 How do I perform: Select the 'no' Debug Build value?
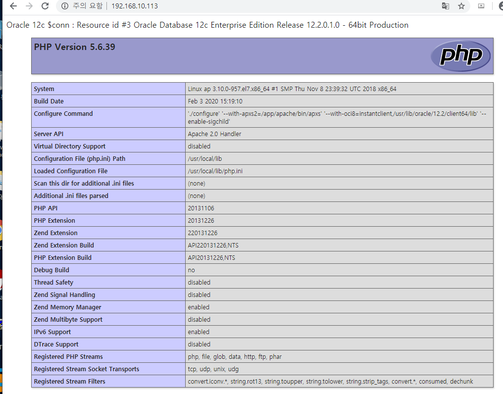click(191, 270)
